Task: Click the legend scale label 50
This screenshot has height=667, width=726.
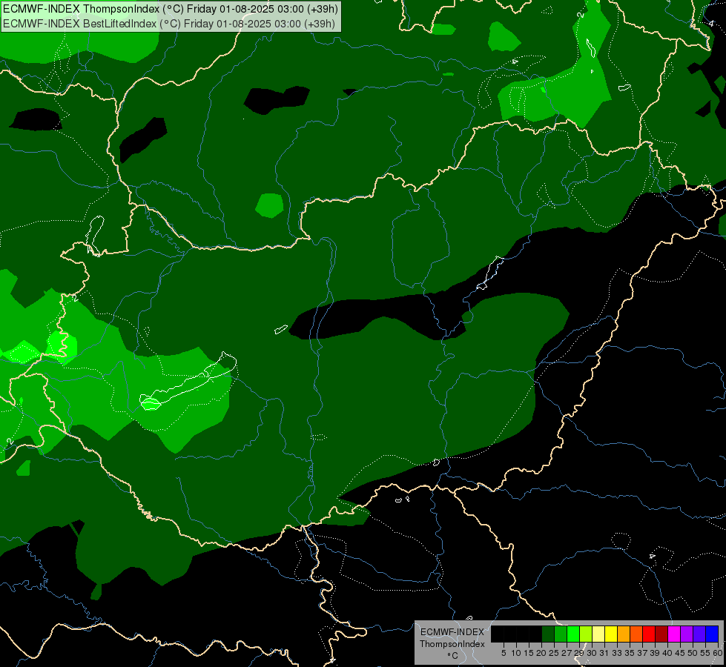Action: click(x=693, y=653)
